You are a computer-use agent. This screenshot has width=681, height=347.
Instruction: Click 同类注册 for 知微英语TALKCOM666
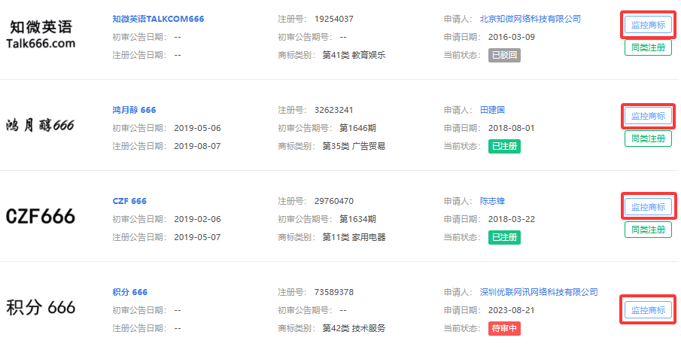point(648,47)
